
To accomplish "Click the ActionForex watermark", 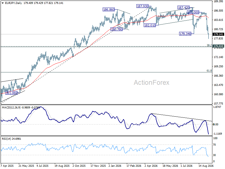I will tap(152, 83).
